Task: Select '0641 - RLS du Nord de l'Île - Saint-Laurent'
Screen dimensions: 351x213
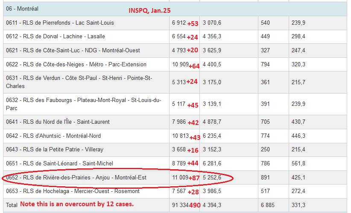Action: click(58, 122)
